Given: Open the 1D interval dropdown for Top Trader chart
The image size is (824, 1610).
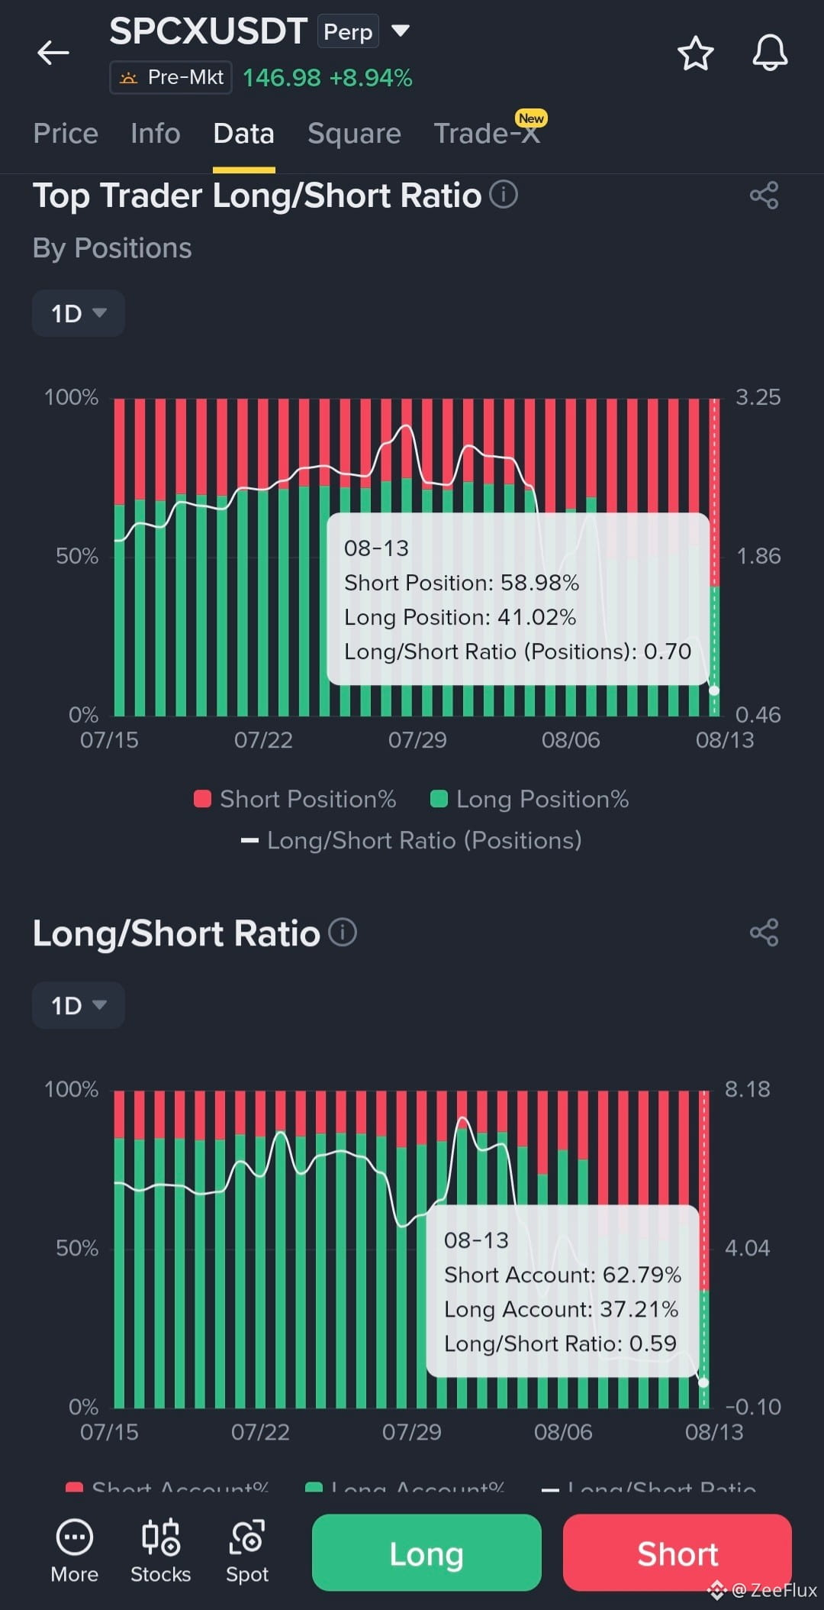Looking at the screenshot, I should click(x=79, y=313).
